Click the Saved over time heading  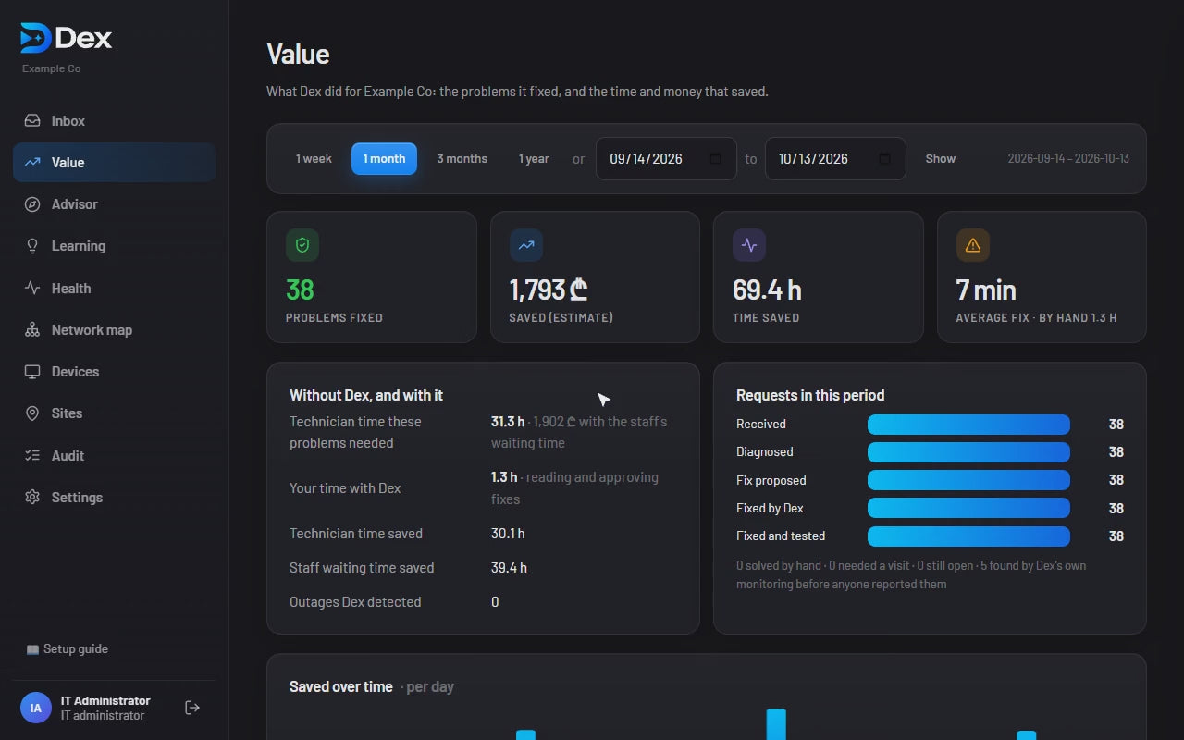point(341,686)
